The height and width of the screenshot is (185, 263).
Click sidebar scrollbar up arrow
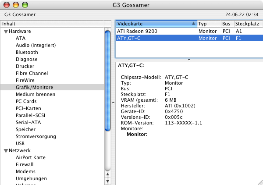[108, 174]
